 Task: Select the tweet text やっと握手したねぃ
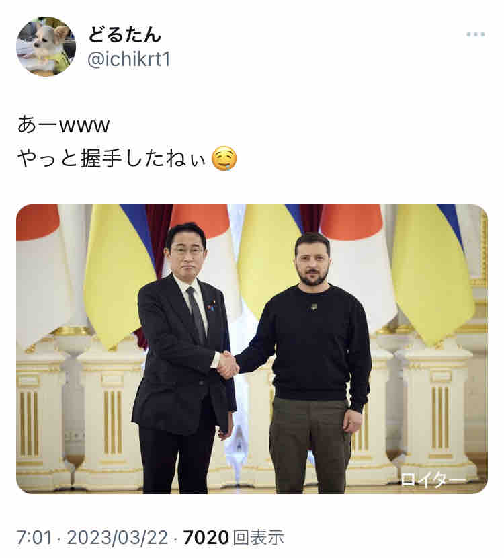[112, 159]
